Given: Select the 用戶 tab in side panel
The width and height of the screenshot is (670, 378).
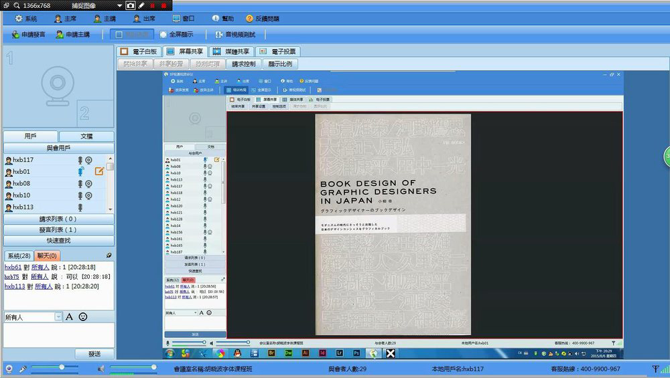Looking at the screenshot, I should 30,136.
